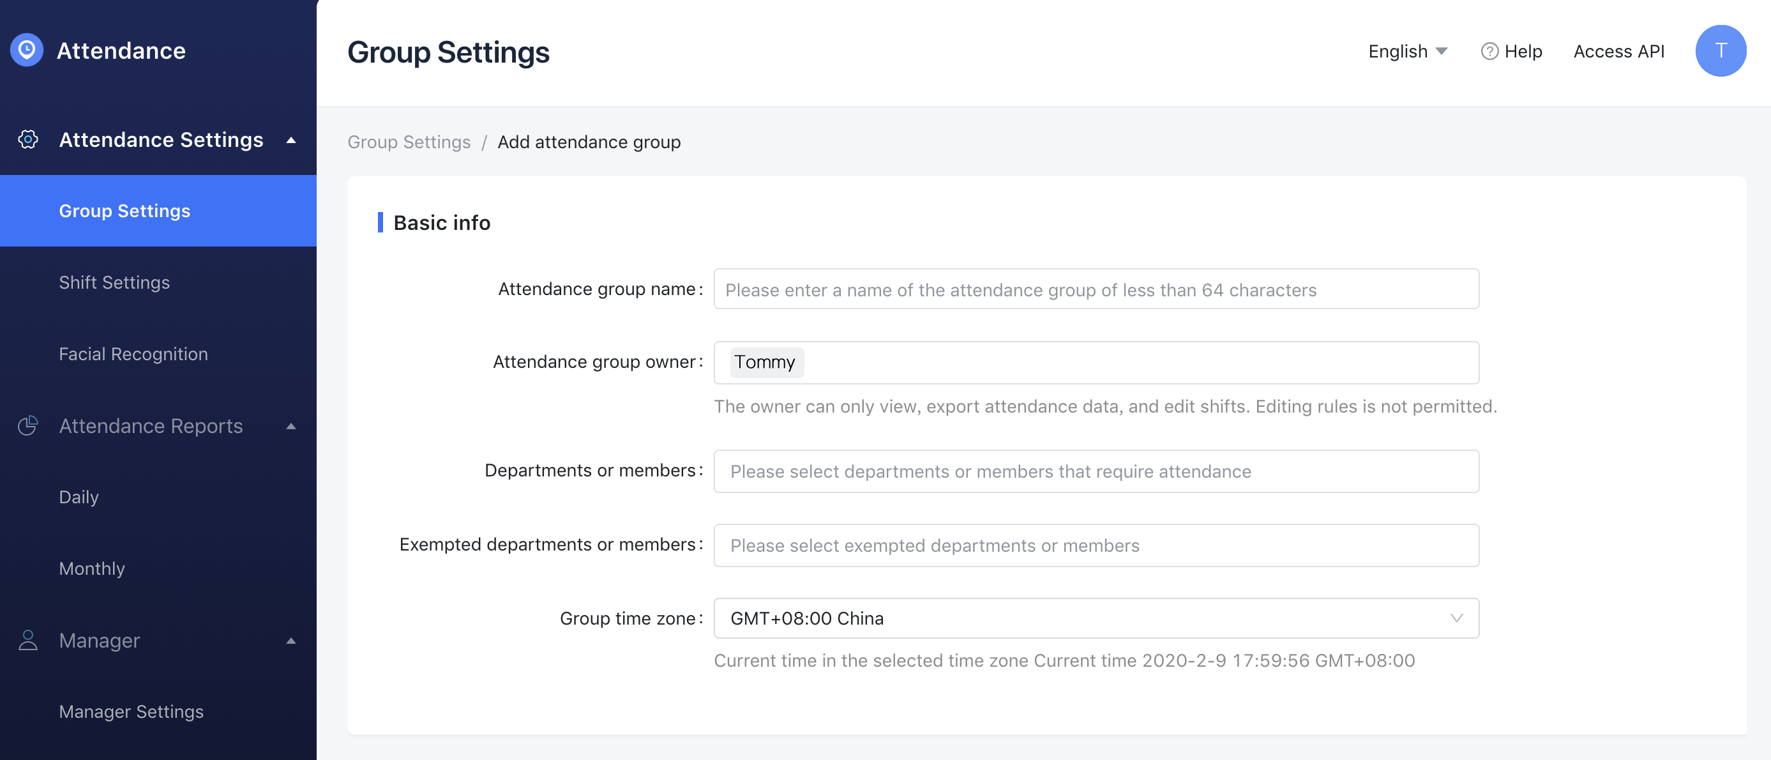This screenshot has height=760, width=1771.
Task: Open Manager Settings in the sidebar
Action: pos(158,712)
